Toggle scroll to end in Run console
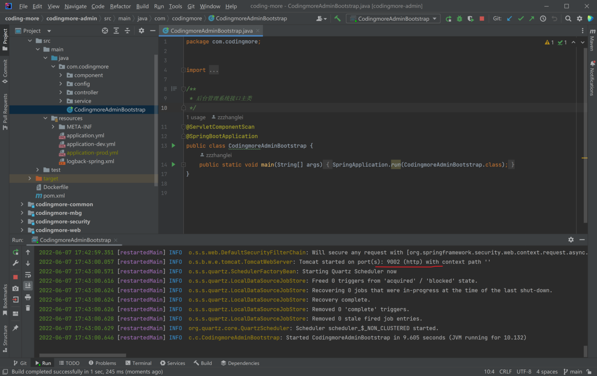Screen dimensions: 597x376 point(28,286)
